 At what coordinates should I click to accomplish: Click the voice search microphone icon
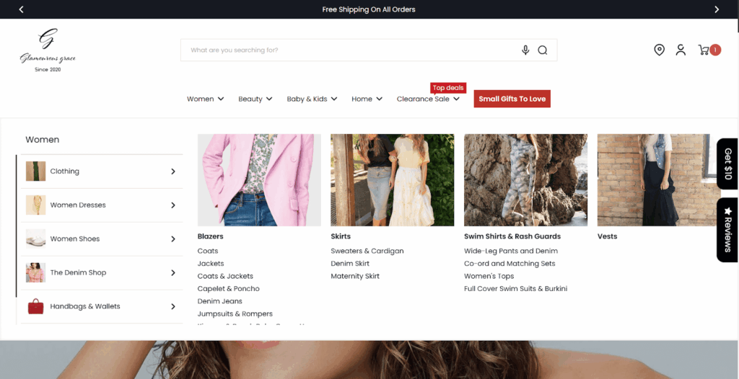coord(525,50)
